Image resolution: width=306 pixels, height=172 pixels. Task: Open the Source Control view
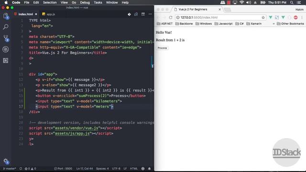pos(6,38)
